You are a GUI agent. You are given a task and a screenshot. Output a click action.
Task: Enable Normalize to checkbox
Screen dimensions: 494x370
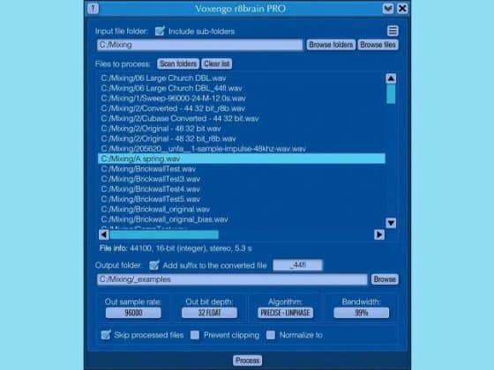click(271, 335)
